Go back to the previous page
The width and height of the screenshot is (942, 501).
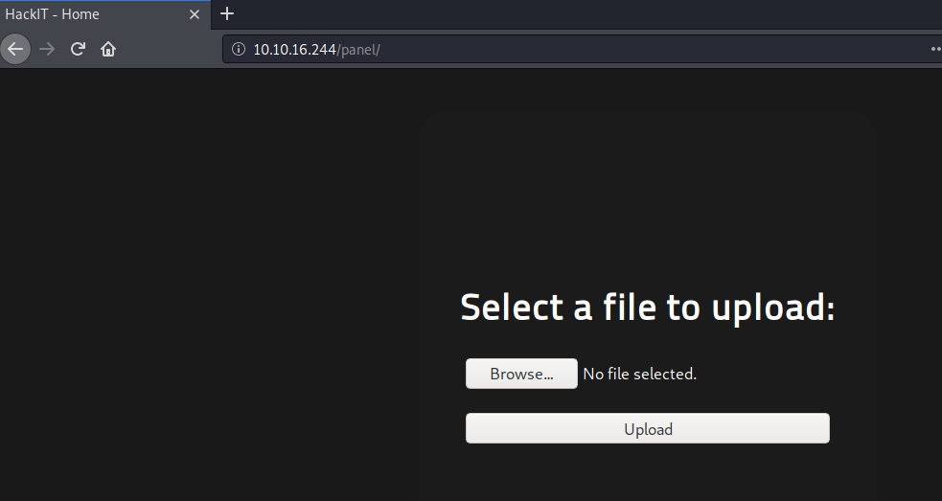[x=15, y=49]
